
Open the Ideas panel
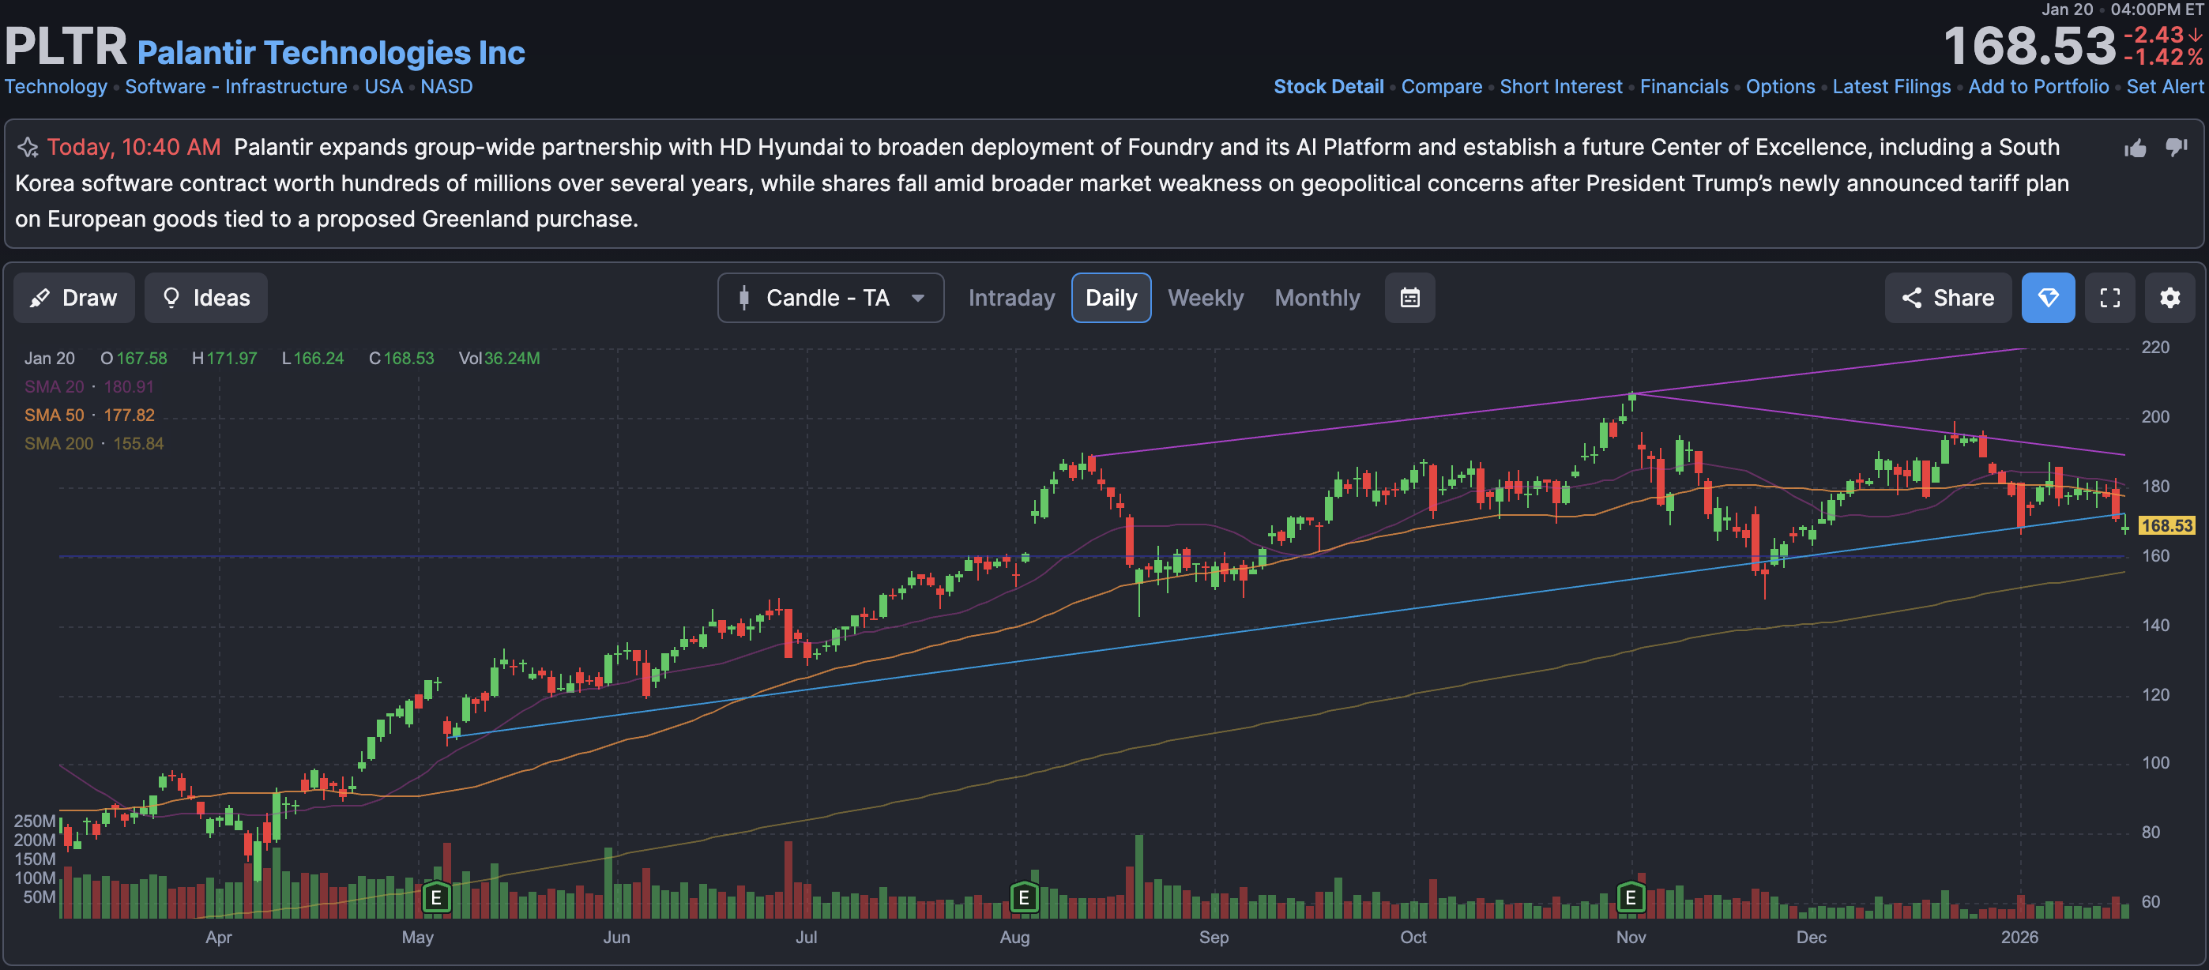pyautogui.click(x=205, y=298)
